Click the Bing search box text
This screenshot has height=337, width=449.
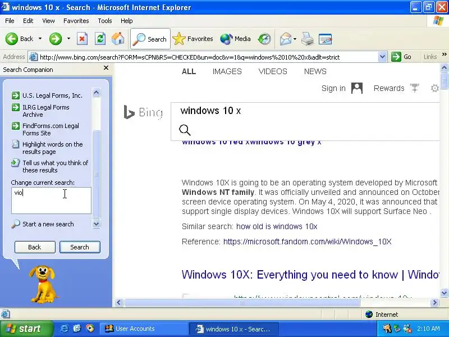210,111
